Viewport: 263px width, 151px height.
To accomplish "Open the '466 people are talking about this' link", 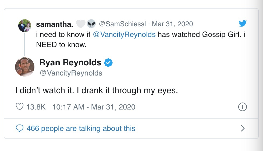I will [x=81, y=129].
